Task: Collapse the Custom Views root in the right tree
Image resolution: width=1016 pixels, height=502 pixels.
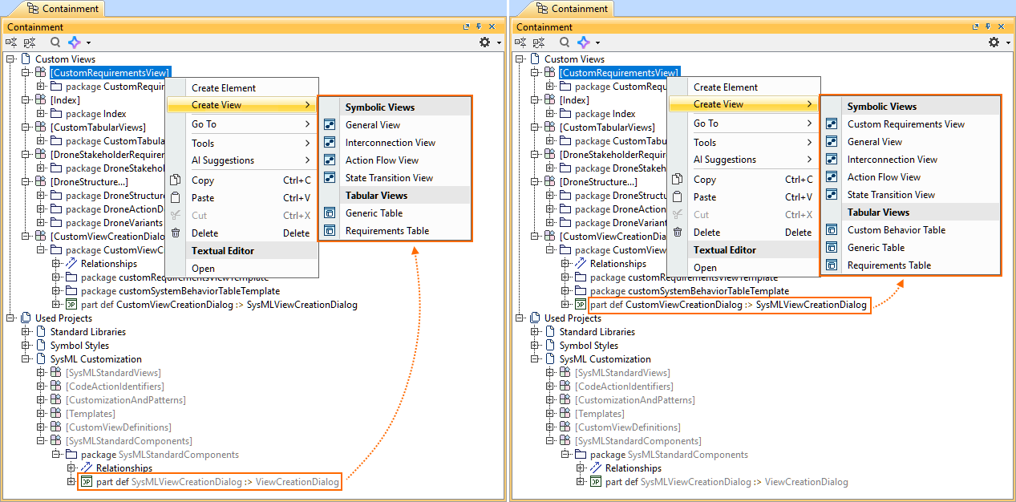Action: pyautogui.click(x=520, y=59)
